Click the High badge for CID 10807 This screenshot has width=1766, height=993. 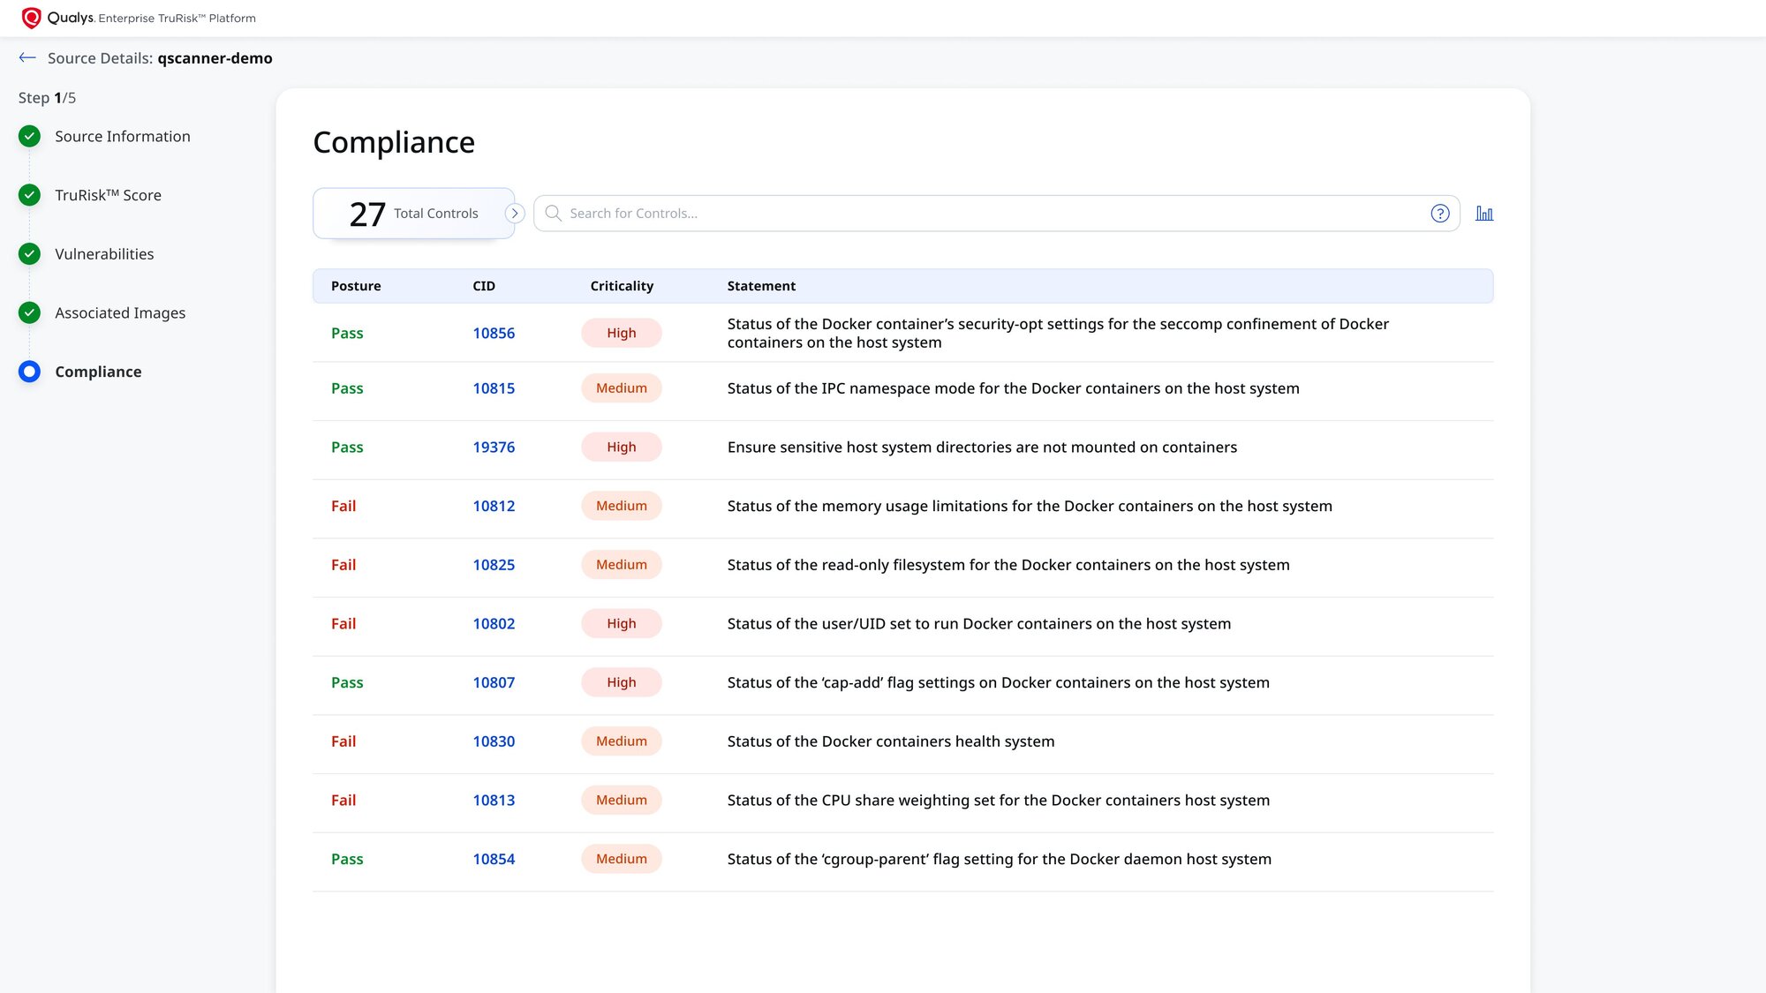tap(622, 682)
